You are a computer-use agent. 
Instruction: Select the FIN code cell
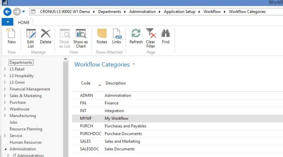pos(83,103)
